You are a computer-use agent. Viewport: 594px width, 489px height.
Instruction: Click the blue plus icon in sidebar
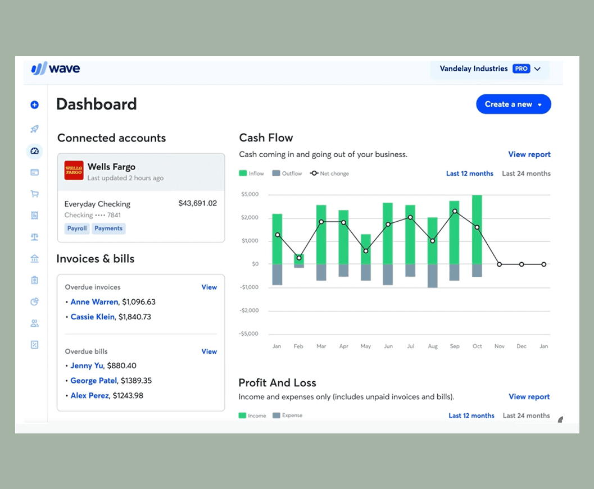tap(34, 104)
